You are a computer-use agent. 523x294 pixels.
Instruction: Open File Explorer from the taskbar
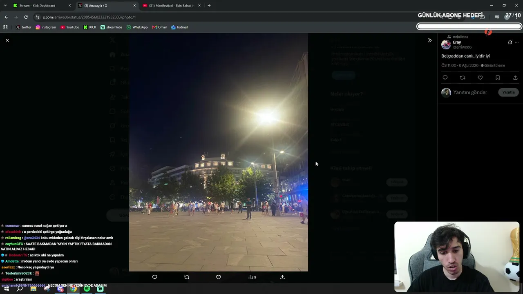33,289
